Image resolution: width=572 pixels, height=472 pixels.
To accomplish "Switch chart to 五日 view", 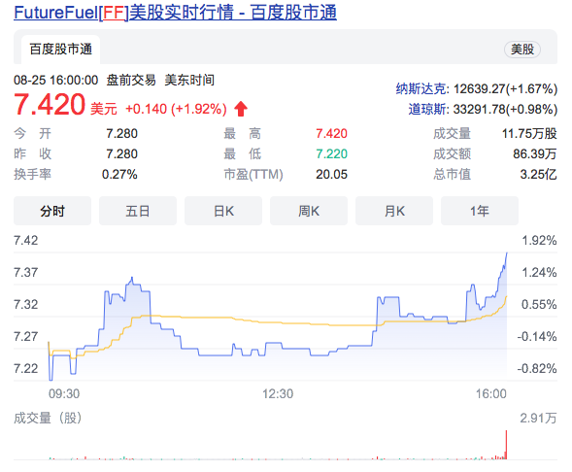I will 138,211.
